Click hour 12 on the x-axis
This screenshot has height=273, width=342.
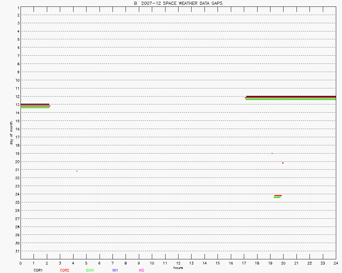pos(178,263)
